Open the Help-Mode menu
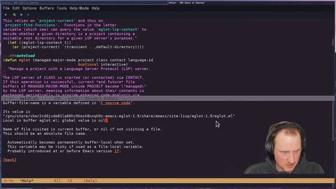 point(79,8)
